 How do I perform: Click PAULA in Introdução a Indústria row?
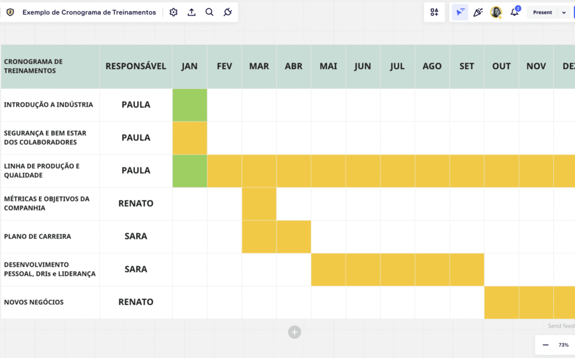pos(135,105)
